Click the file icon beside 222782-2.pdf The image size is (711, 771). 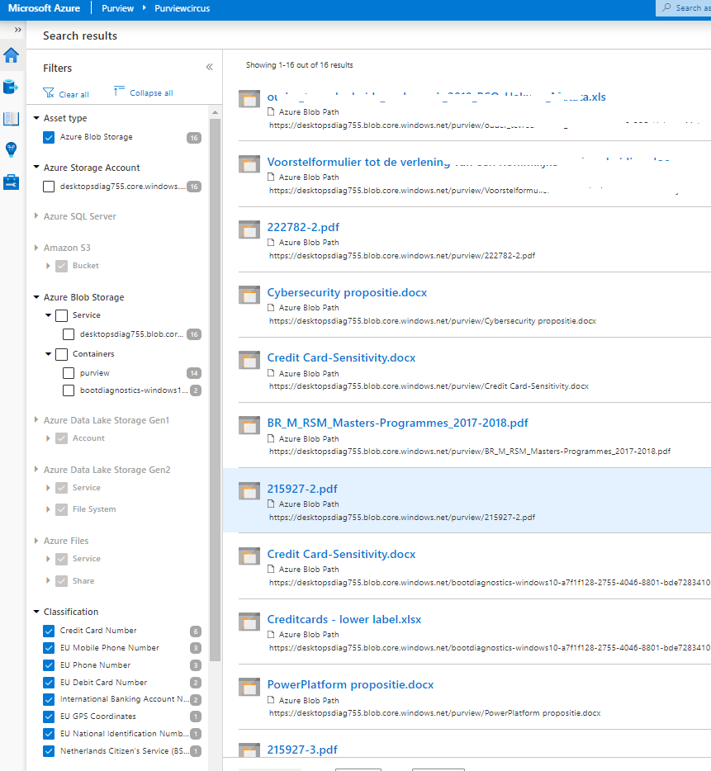coord(249,230)
